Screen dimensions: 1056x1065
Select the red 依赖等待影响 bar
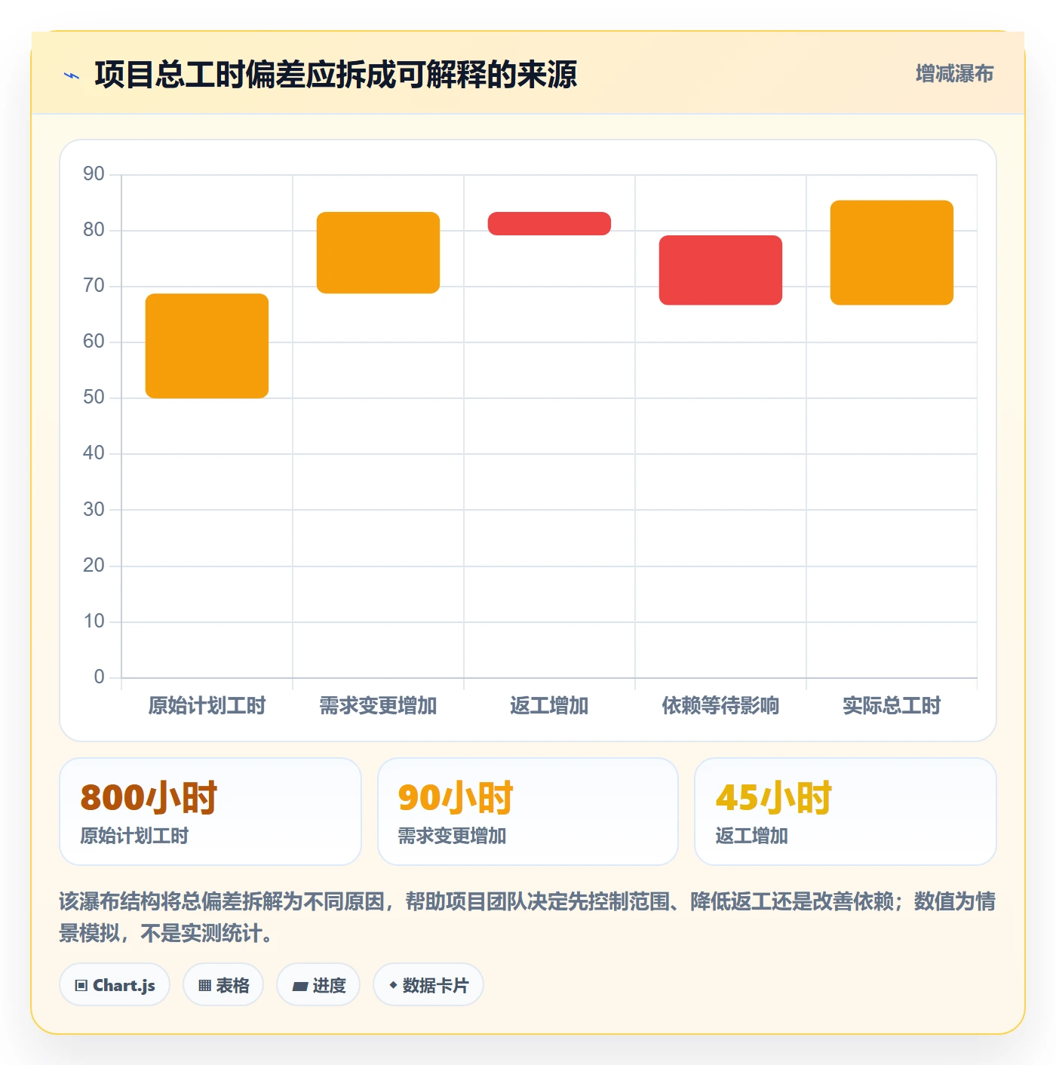[x=720, y=270]
